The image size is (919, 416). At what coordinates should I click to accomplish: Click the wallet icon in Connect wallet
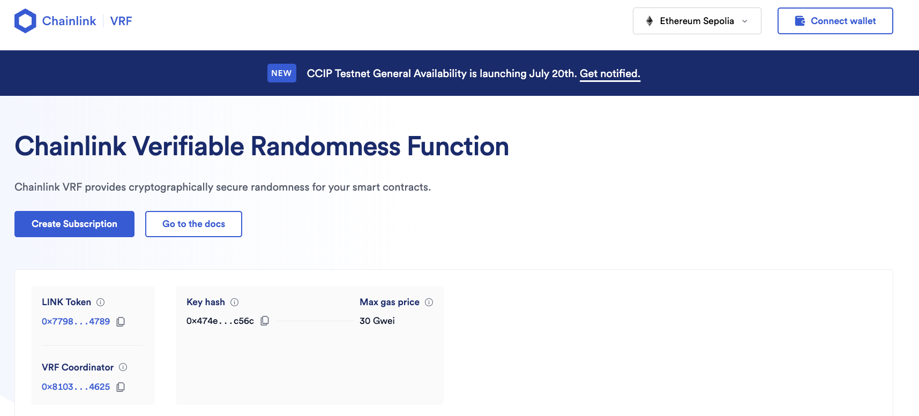(x=800, y=21)
